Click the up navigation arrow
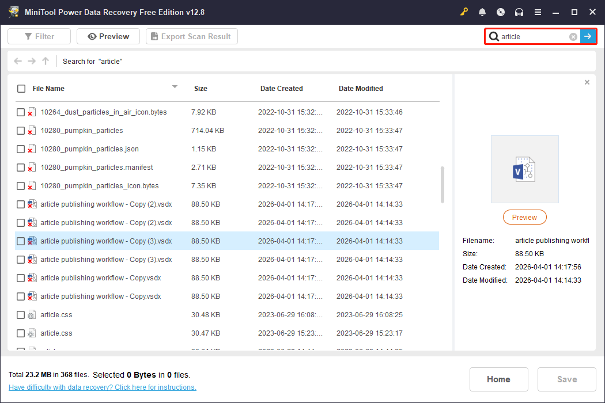Screen dimensions: 605x403 point(45,61)
